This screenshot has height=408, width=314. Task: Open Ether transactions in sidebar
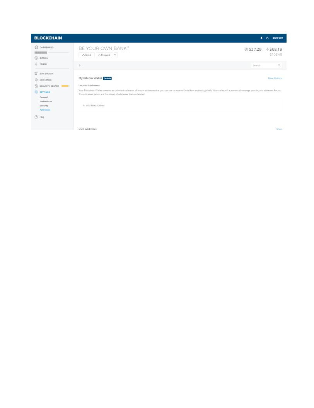coord(43,64)
